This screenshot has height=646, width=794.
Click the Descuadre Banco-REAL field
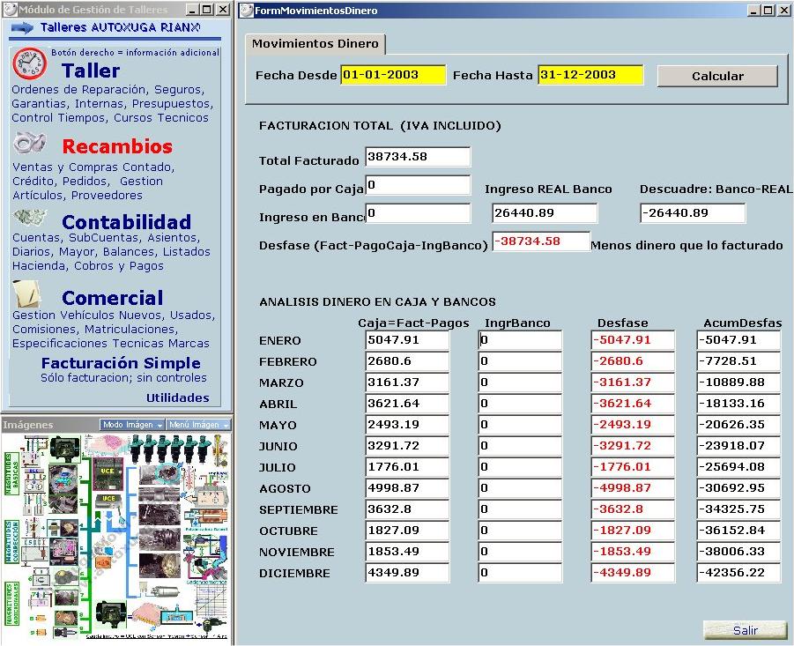click(693, 213)
